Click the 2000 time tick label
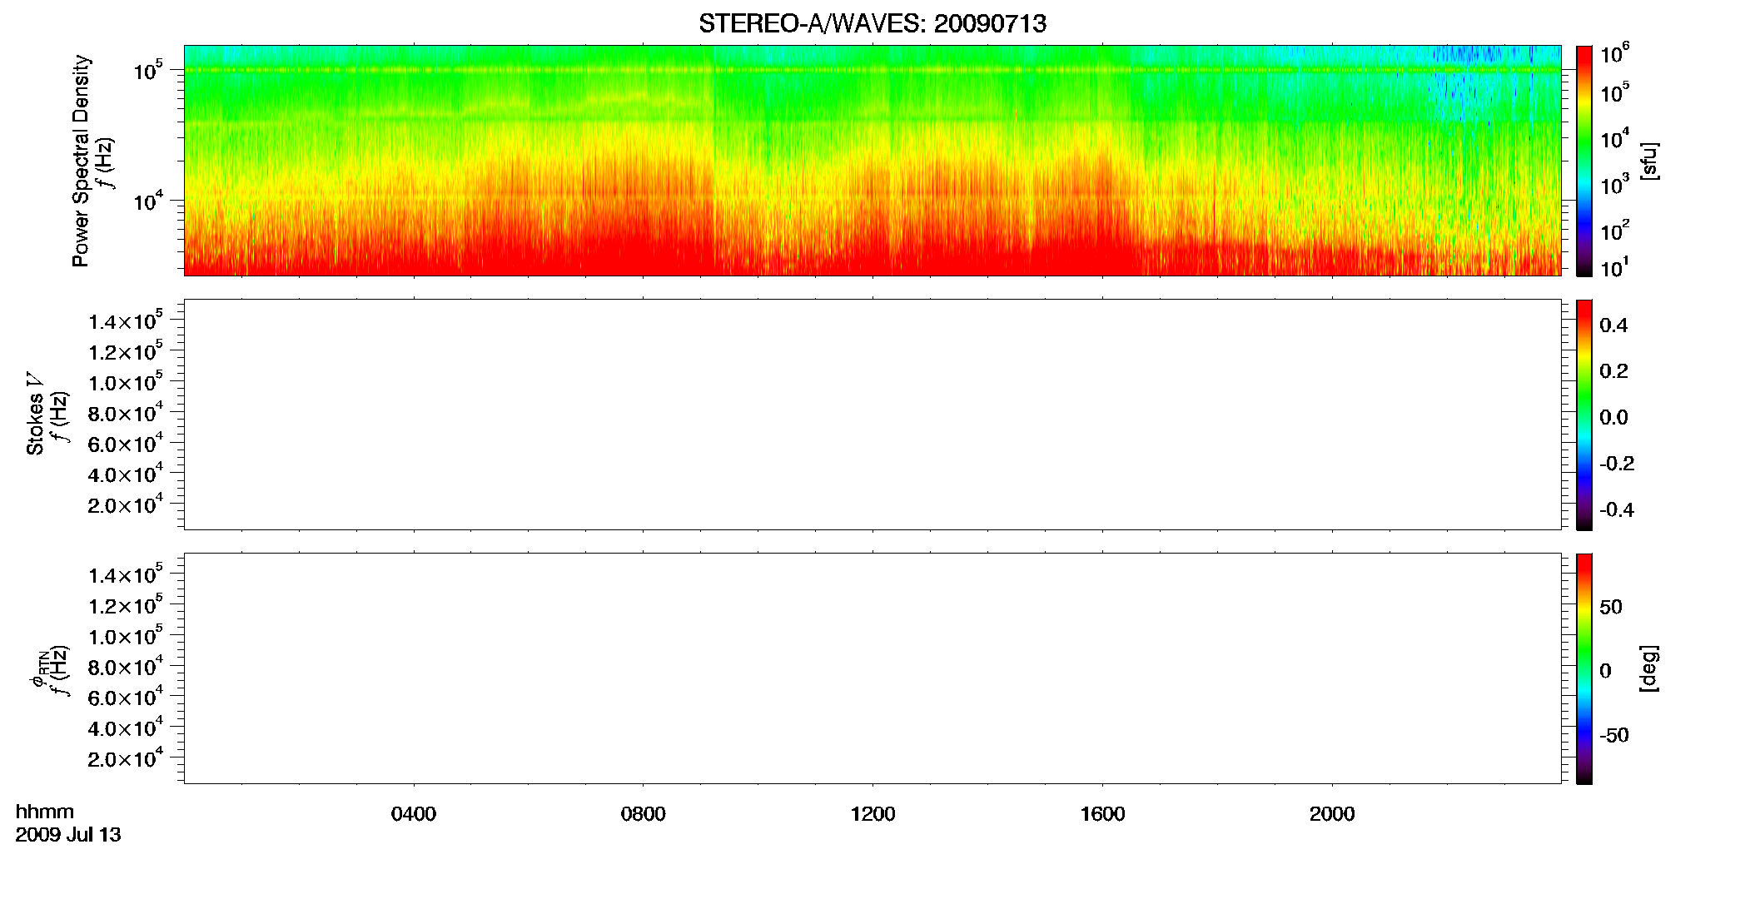The width and height of the screenshot is (1745, 899). click(x=1332, y=814)
